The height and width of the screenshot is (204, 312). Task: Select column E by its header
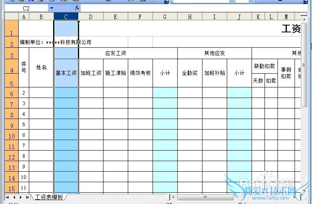(115, 17)
